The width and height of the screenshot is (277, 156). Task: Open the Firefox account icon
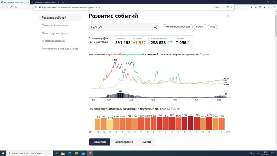click(264, 7)
